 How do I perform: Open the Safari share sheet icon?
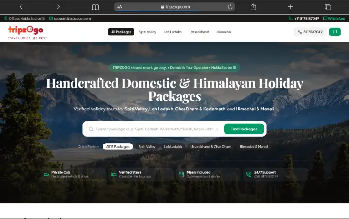253,7
